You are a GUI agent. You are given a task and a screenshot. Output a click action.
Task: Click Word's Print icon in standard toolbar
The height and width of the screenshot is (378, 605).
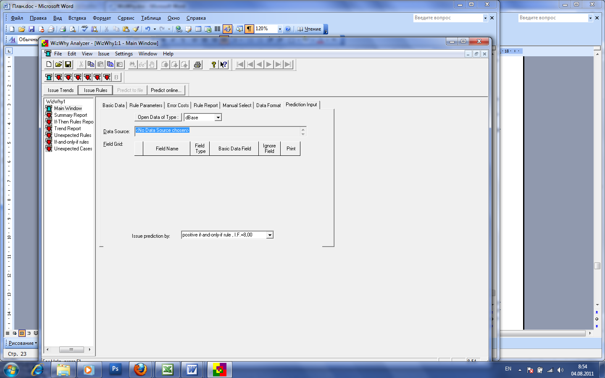tap(63, 29)
